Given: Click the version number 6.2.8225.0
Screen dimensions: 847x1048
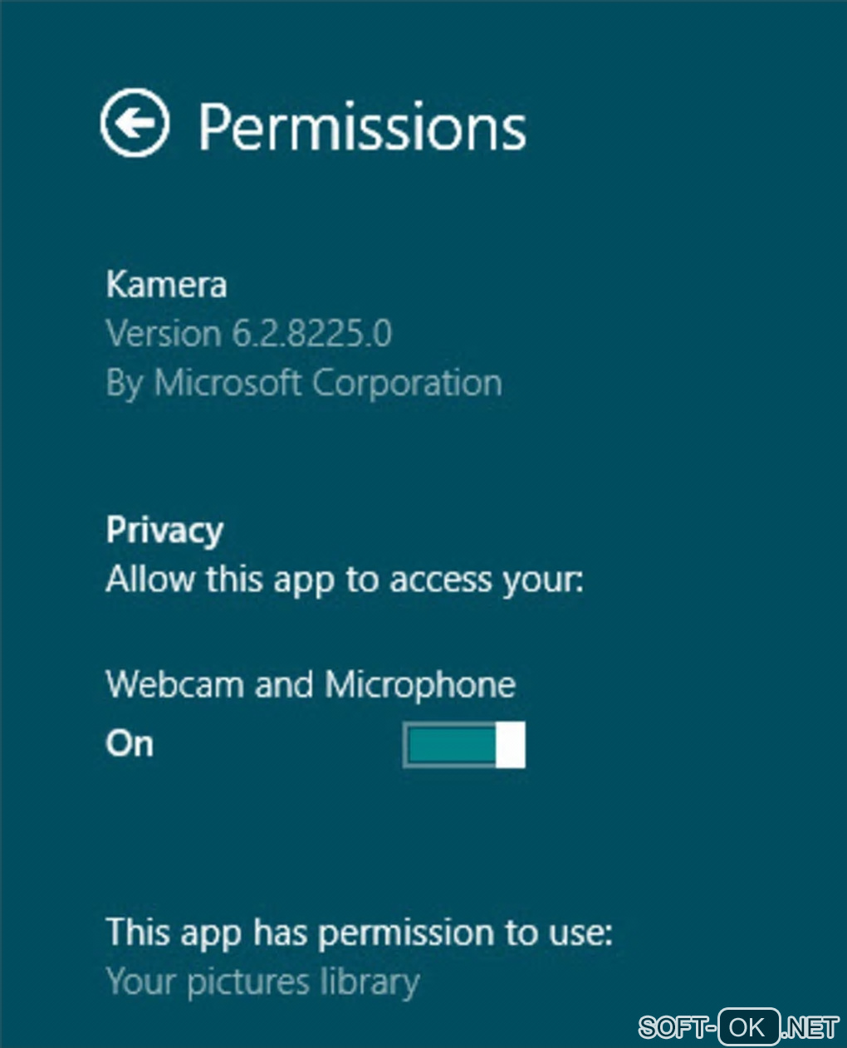Looking at the screenshot, I should pyautogui.click(x=311, y=334).
